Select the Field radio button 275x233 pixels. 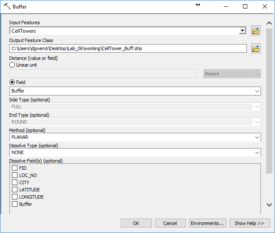coord(12,82)
